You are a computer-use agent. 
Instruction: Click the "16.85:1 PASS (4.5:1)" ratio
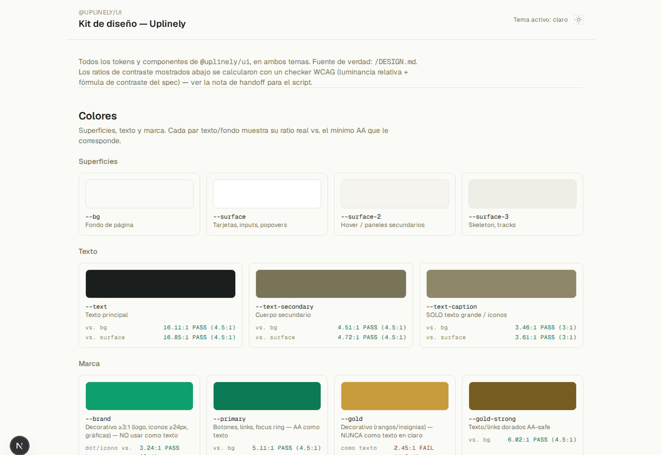(200, 337)
